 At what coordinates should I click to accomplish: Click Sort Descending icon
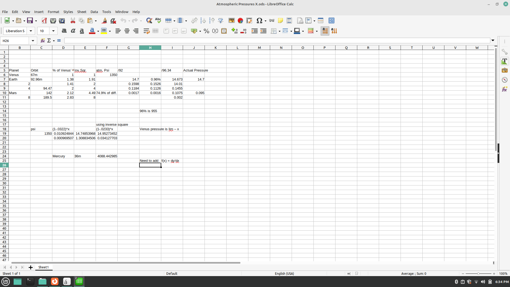coord(212,20)
